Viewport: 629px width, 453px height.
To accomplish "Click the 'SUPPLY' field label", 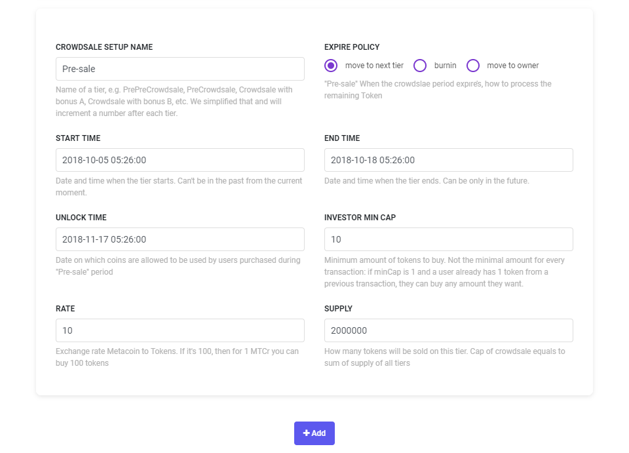I will coord(339,309).
